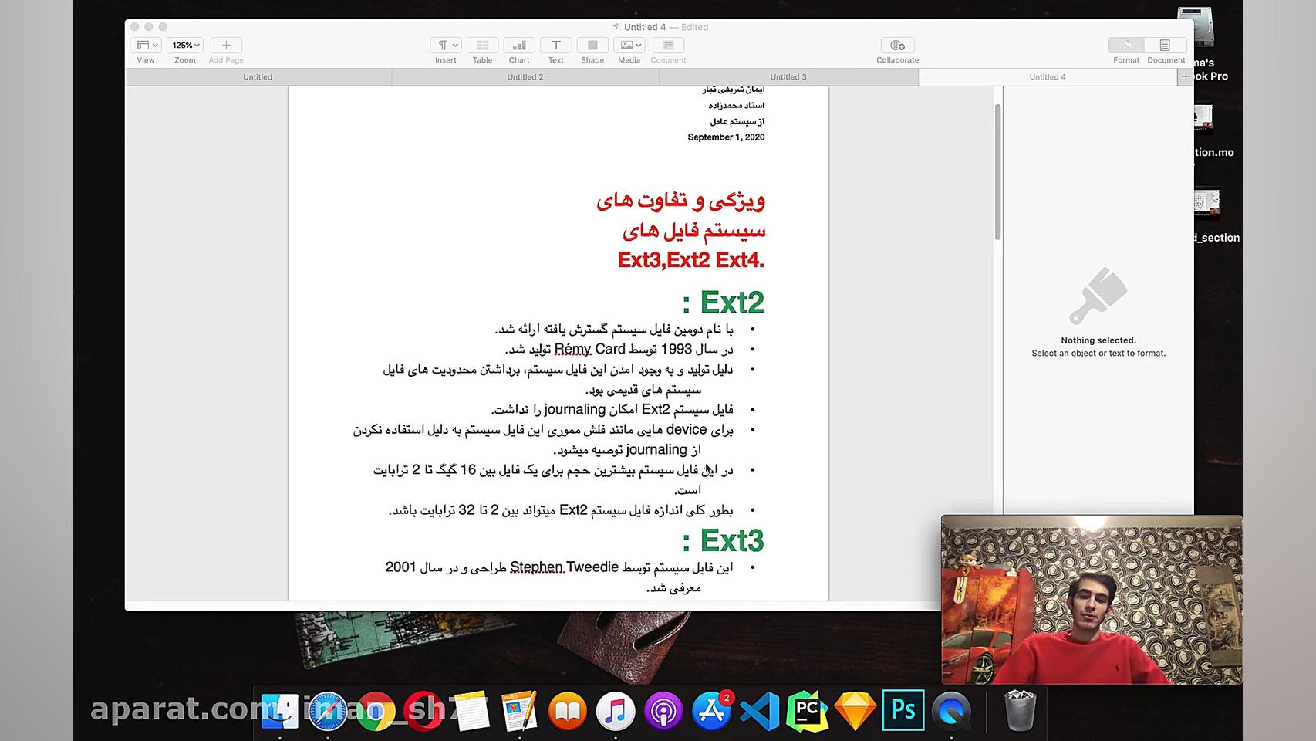Click the name Stephen Tweedie in the document
The height and width of the screenshot is (741, 1316).
pyautogui.click(x=565, y=567)
